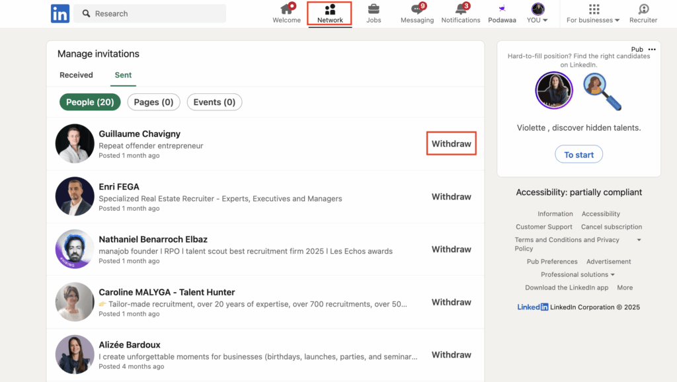The width and height of the screenshot is (677, 382).
Task: Open Nathaniel Benarroch Elbaz's profile photo
Action: coord(75,249)
